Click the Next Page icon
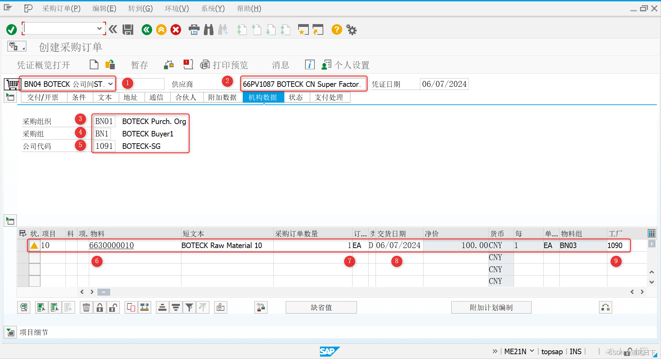Viewport: 661px width, 359px height. [x=271, y=30]
